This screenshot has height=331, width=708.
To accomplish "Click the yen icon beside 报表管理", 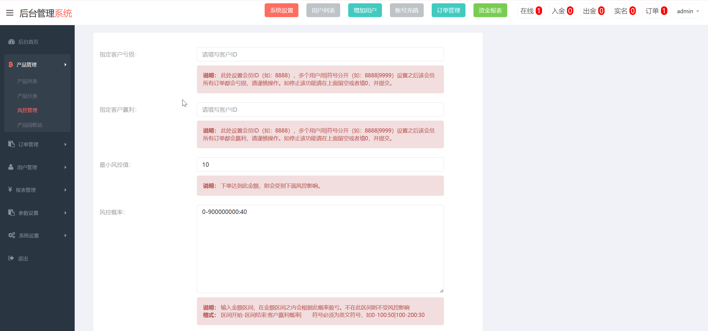I will [x=10, y=190].
